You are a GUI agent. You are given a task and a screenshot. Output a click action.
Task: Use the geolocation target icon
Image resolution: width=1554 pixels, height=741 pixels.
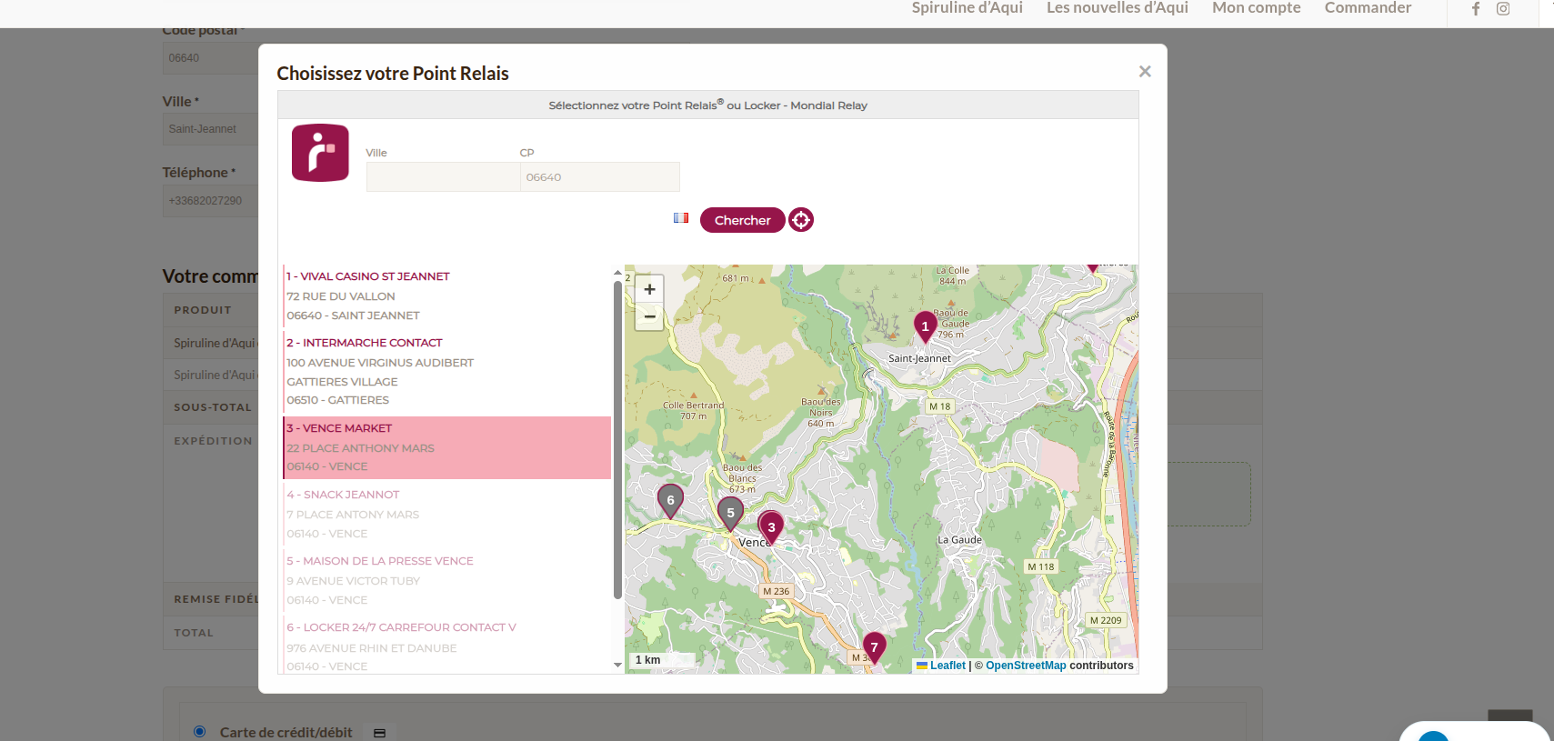pyautogui.click(x=800, y=220)
